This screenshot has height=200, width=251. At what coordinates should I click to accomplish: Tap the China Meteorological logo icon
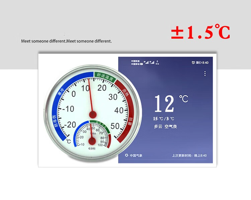tap(127, 155)
